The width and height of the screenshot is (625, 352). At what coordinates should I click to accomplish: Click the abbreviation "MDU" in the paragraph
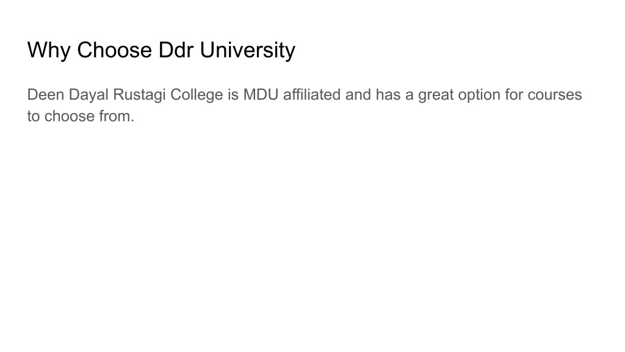[x=261, y=95]
